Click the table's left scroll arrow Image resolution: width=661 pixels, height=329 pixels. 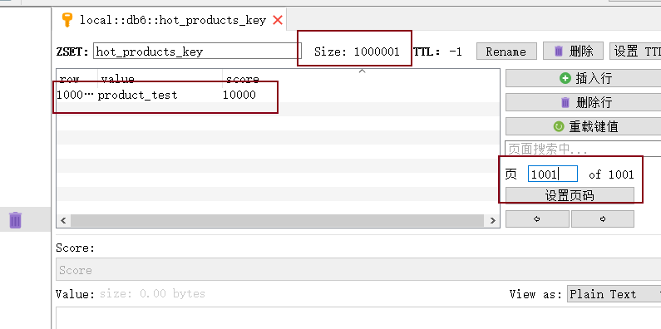coord(64,220)
